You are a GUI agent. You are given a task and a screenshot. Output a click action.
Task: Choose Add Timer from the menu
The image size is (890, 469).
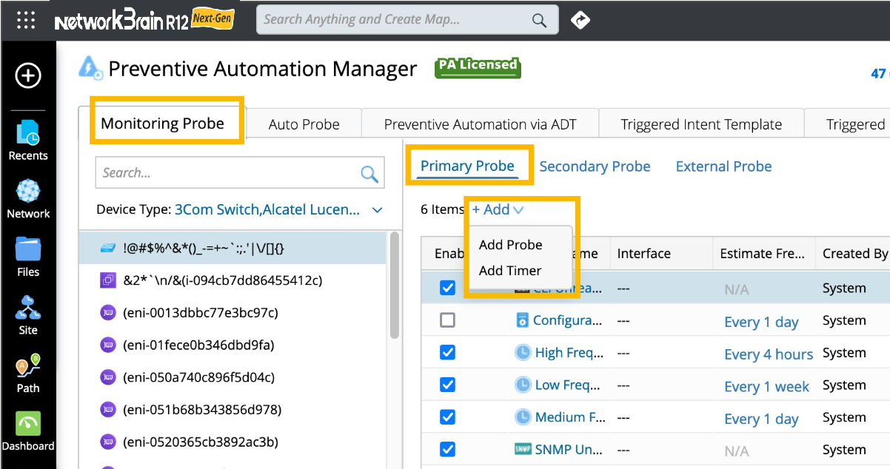(509, 271)
